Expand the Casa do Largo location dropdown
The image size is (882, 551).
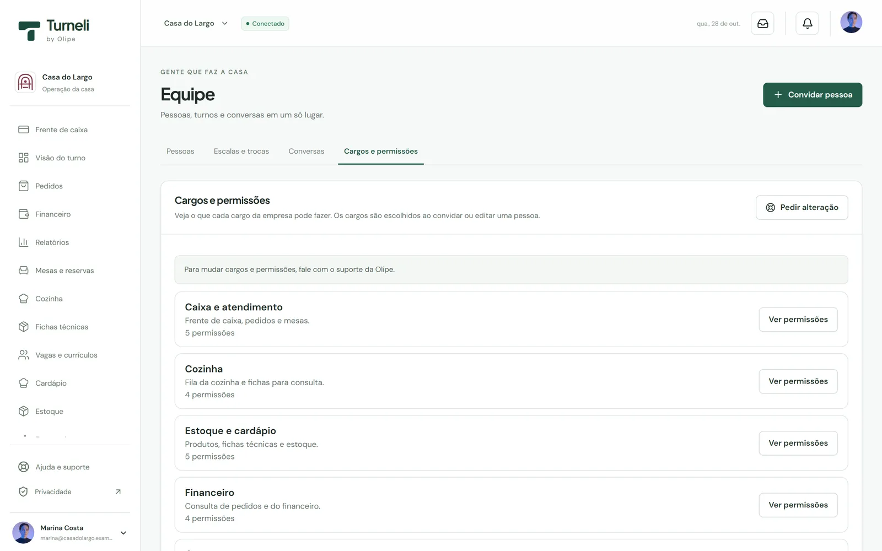[x=196, y=23]
